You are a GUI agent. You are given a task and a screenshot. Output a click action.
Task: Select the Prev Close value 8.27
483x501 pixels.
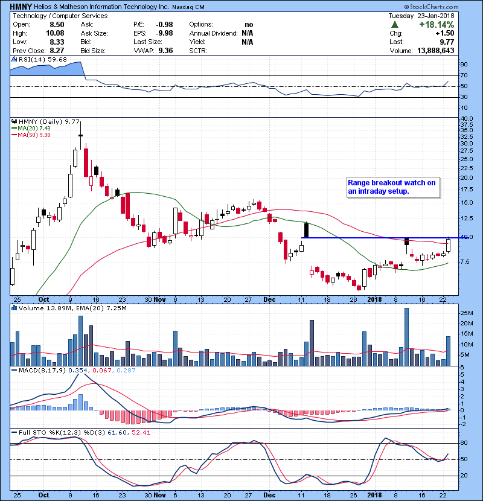(x=57, y=51)
